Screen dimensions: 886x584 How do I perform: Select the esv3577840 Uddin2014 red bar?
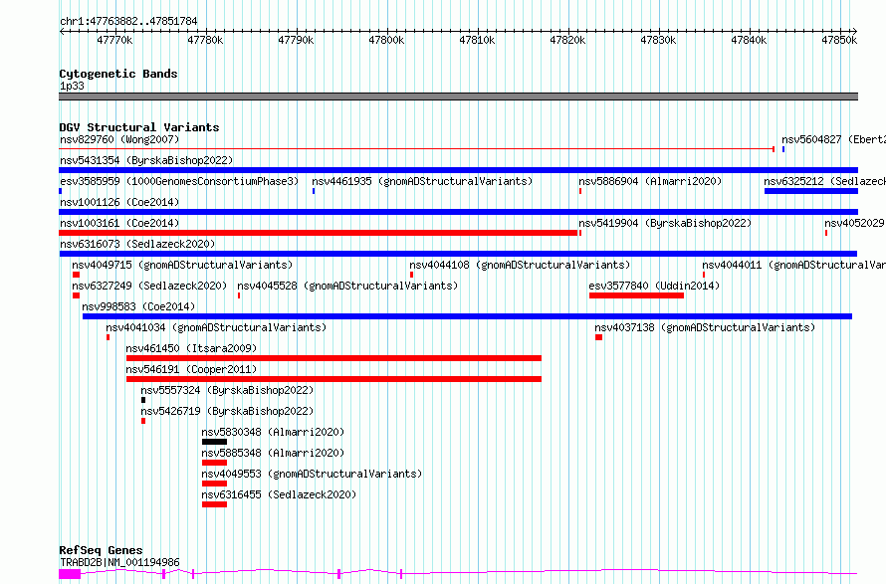coord(636,295)
